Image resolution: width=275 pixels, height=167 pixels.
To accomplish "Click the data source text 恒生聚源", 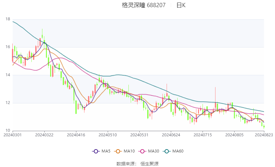I will pos(149,164).
